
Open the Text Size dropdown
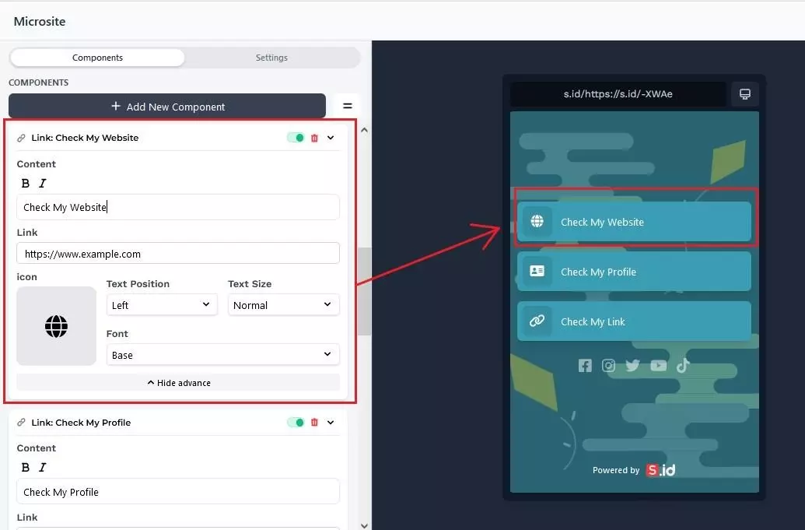pos(283,305)
